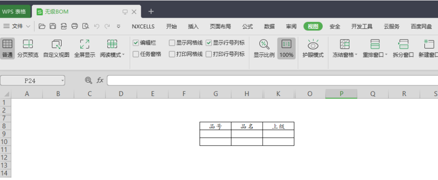
Task: Open the 冻结窗格 dropdown arrow
Action: pyautogui.click(x=356, y=55)
